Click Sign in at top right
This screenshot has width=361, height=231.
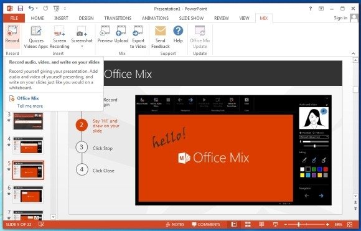pos(340,18)
